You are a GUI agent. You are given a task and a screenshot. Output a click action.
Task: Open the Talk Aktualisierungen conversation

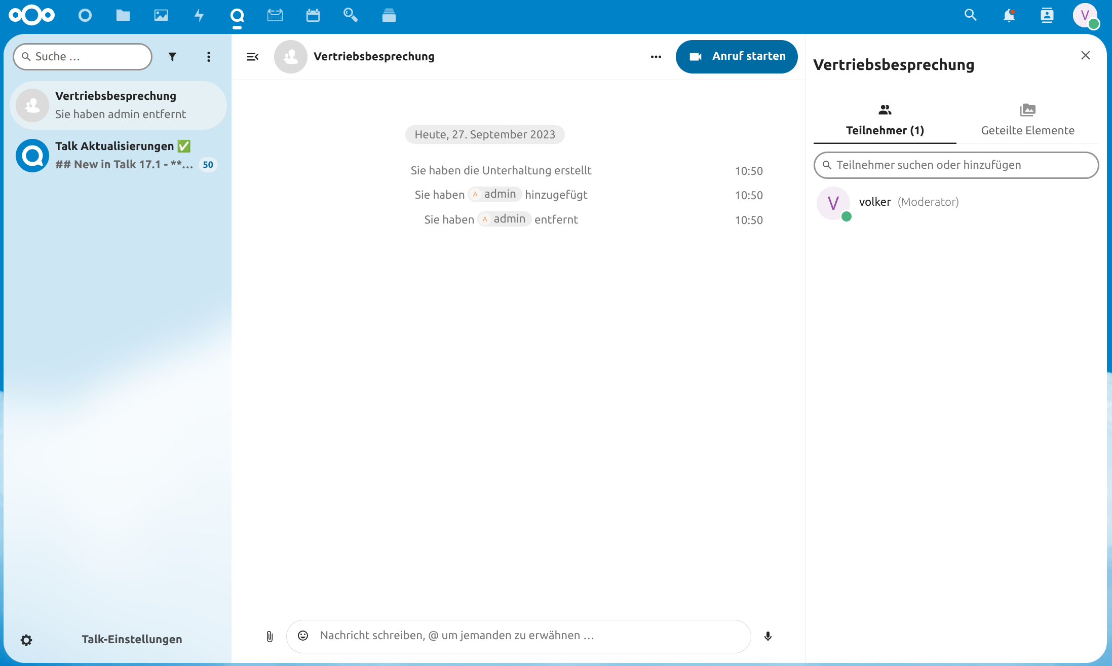118,155
